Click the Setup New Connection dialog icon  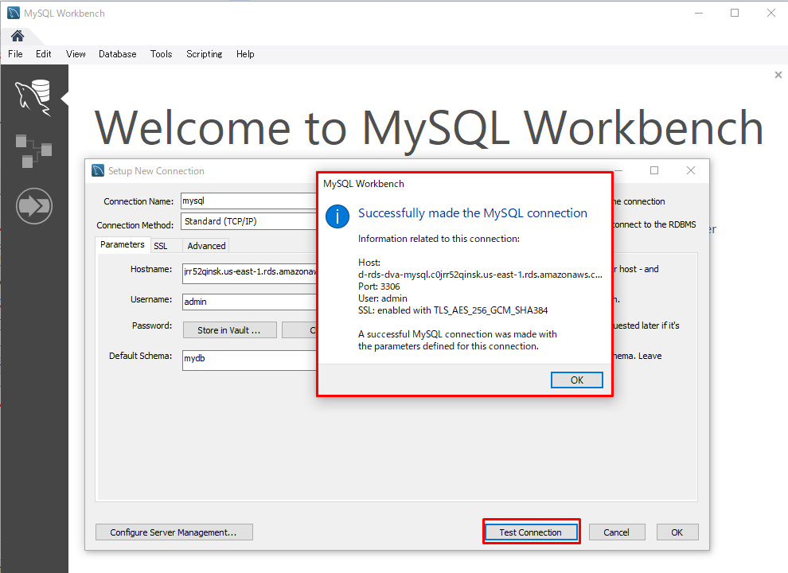click(x=98, y=170)
